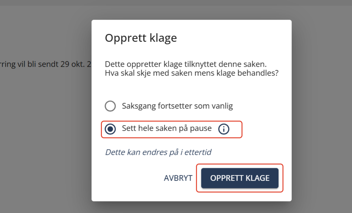Click the dark strip at the top of the background page
Image resolution: width=352 pixels, height=213 pixels.
tap(176, 3)
